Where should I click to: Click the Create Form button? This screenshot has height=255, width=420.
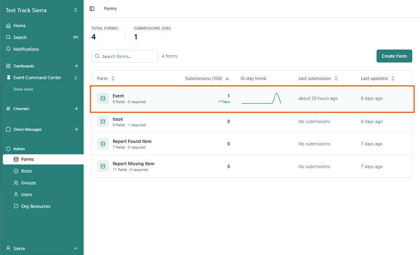coord(394,56)
